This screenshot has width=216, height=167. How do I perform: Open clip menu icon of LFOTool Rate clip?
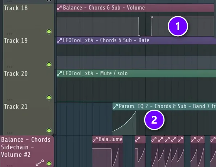tap(60, 41)
